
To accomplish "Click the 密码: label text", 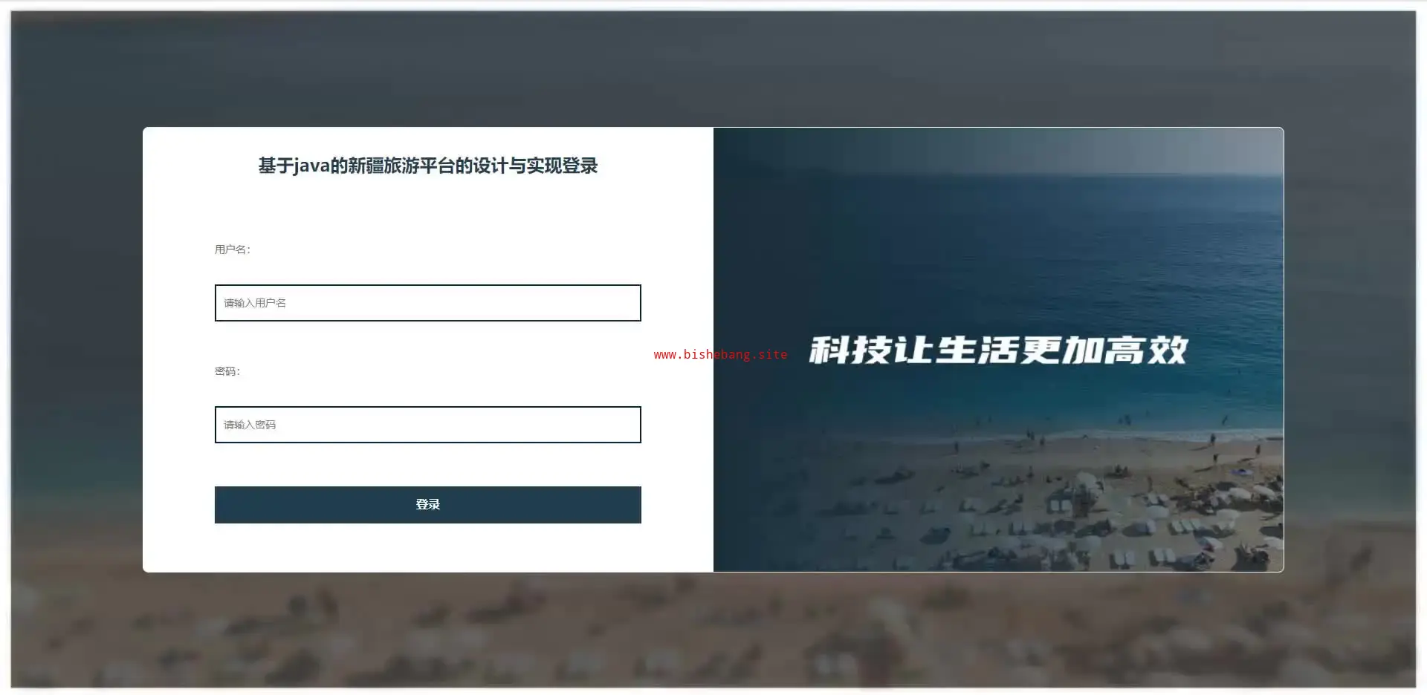I will pyautogui.click(x=227, y=371).
